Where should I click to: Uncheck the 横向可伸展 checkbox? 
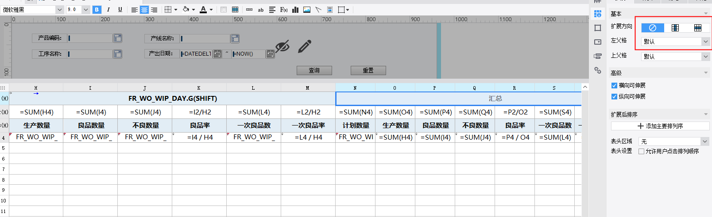(x=614, y=85)
